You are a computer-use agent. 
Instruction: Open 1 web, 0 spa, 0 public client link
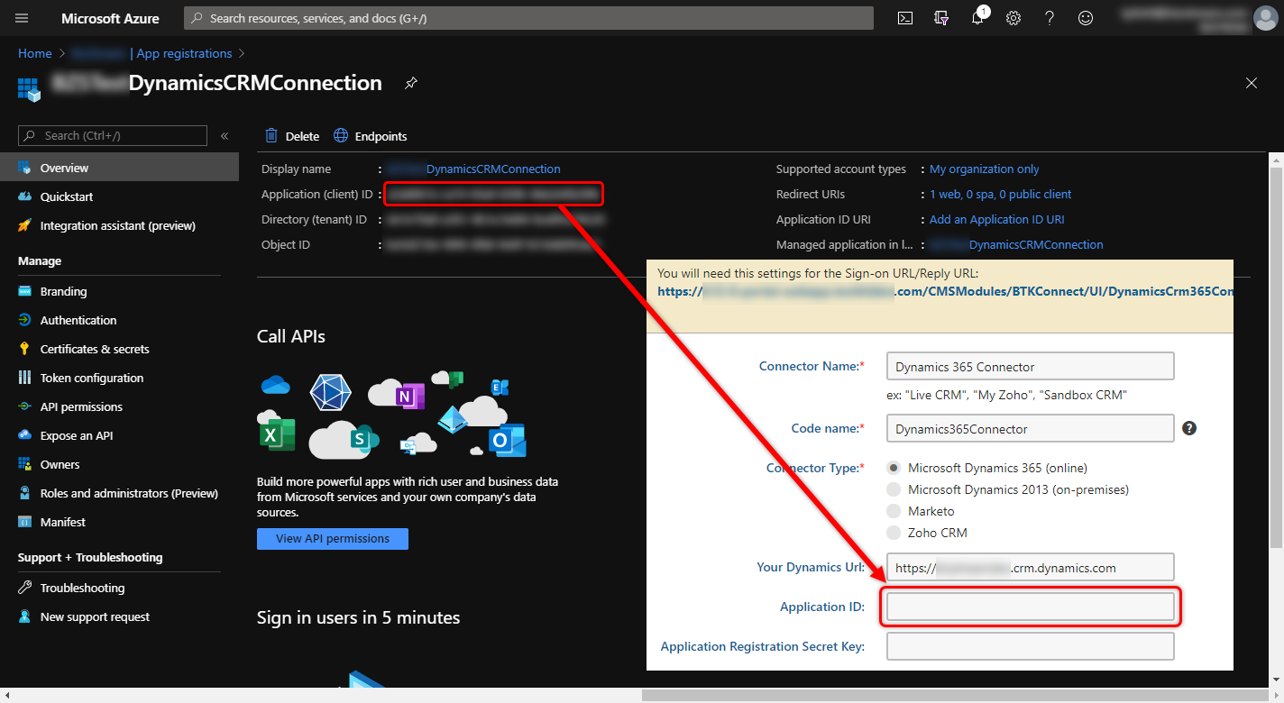point(1001,194)
